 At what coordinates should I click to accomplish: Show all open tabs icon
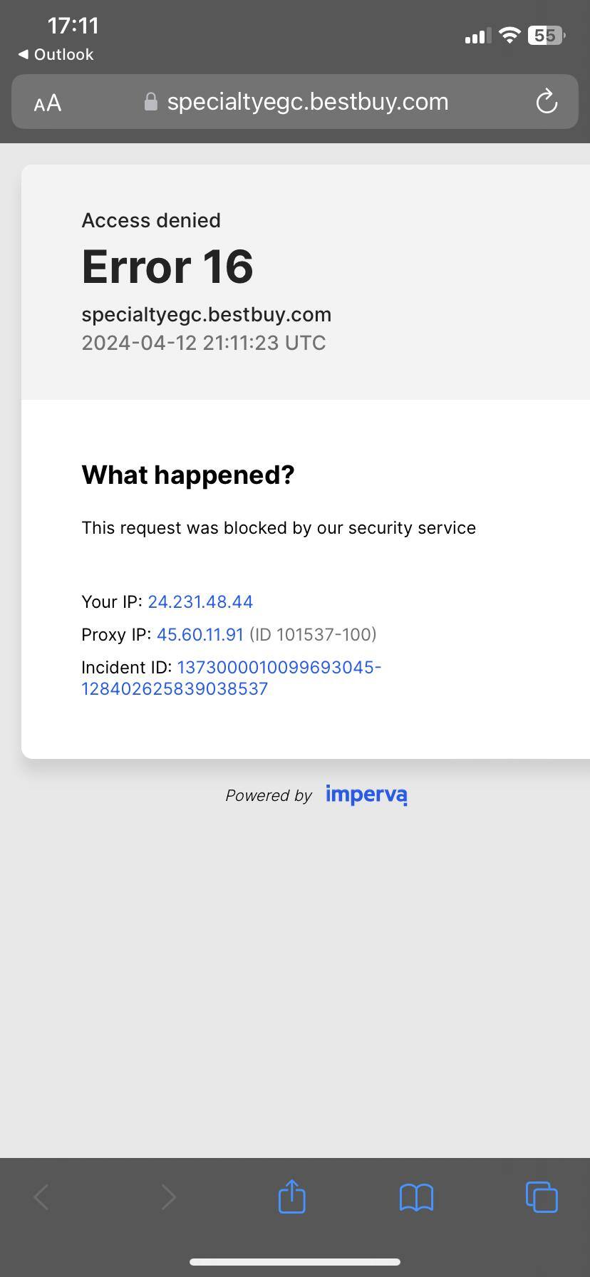pyautogui.click(x=542, y=1196)
